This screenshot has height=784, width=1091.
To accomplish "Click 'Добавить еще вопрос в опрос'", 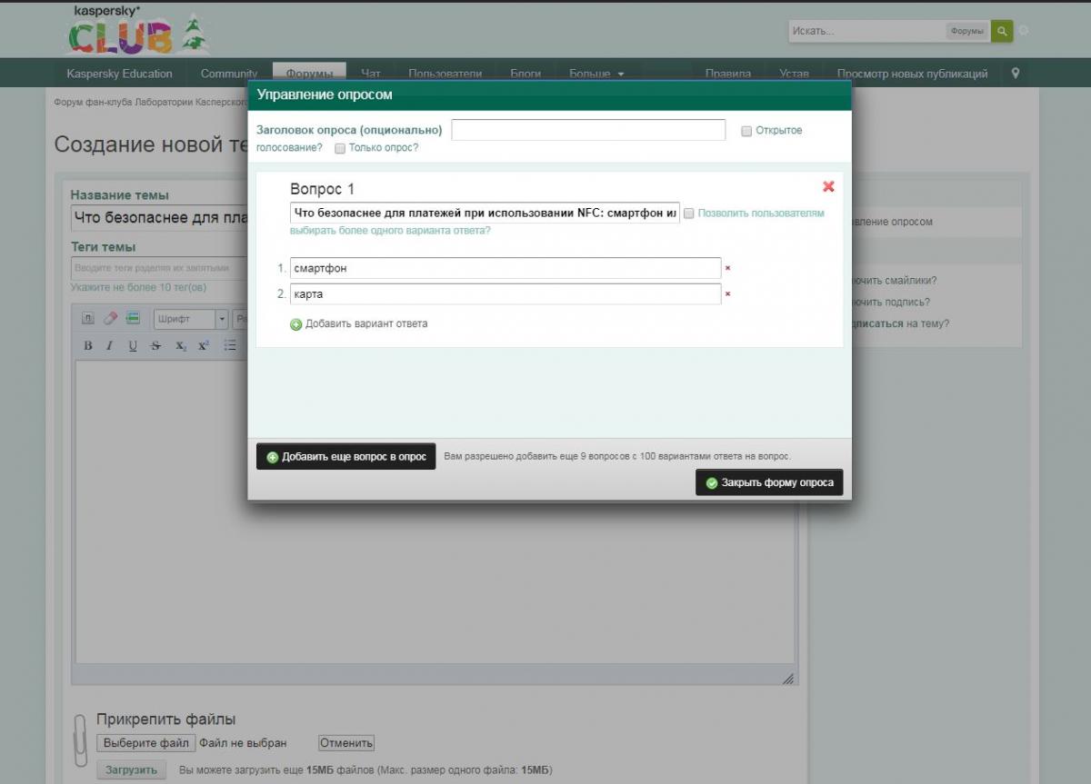I will (345, 457).
